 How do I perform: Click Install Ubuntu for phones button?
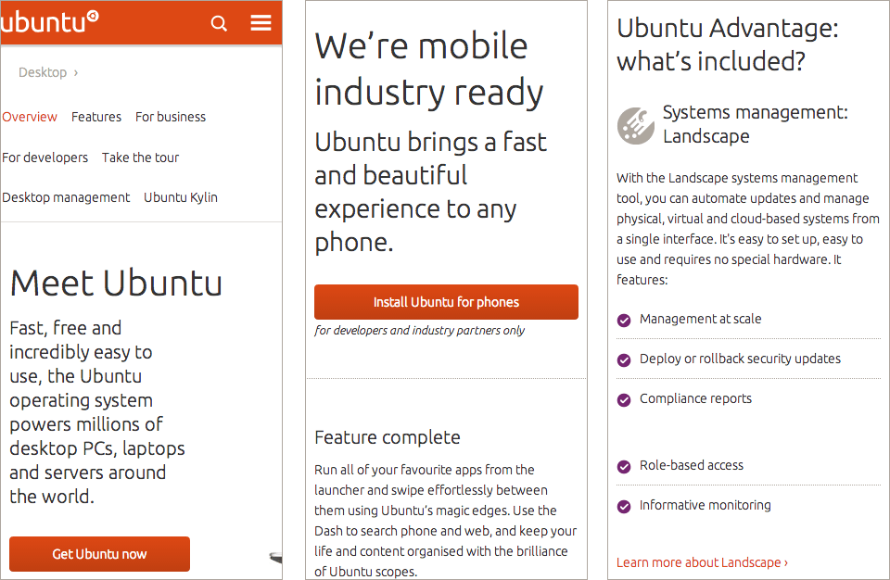click(x=446, y=302)
